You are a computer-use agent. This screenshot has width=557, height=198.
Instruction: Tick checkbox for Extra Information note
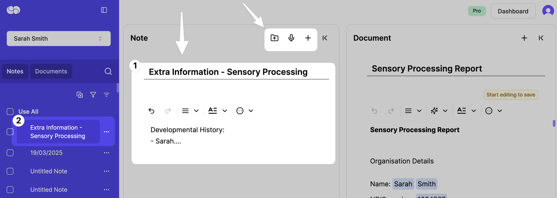pos(10,132)
